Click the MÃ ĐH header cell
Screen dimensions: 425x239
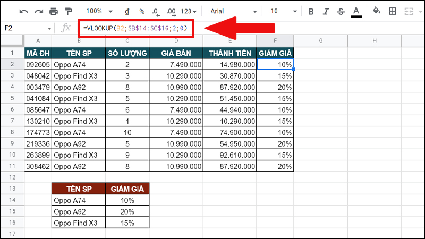38,53
